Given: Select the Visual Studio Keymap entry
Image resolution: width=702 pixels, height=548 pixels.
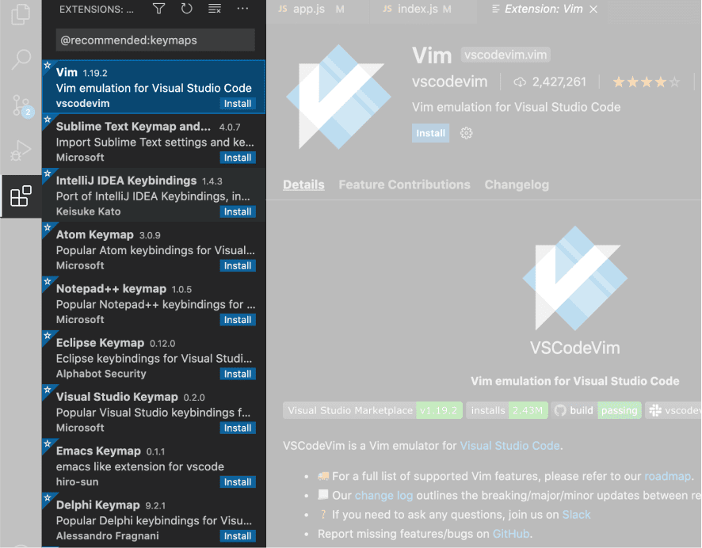Looking at the screenshot, I should (x=154, y=412).
